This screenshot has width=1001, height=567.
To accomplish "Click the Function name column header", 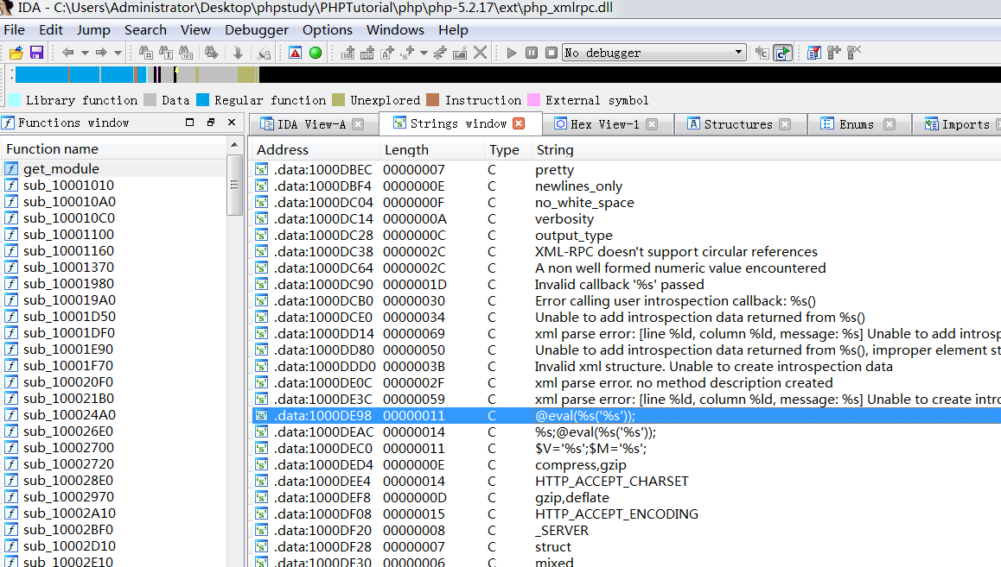I will tap(113, 149).
